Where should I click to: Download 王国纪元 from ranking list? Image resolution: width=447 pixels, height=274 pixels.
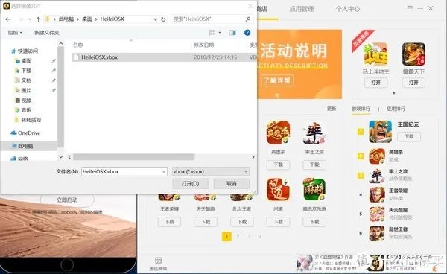pos(409,137)
